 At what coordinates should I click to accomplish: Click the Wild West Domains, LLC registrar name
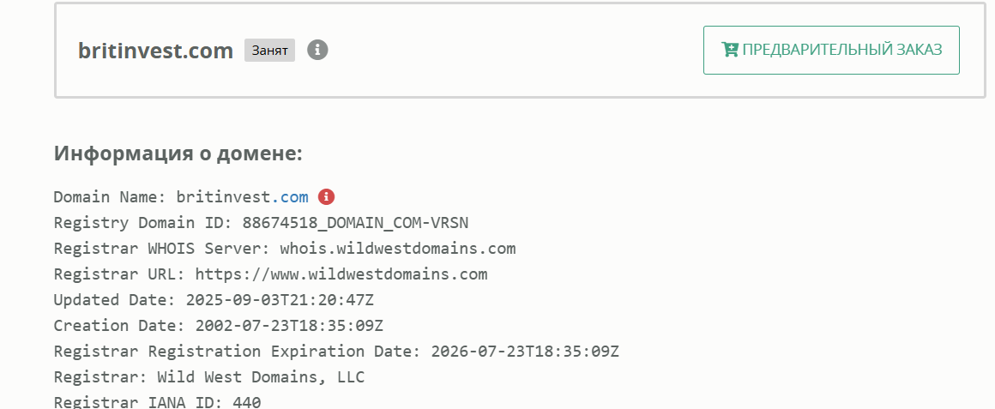point(262,377)
